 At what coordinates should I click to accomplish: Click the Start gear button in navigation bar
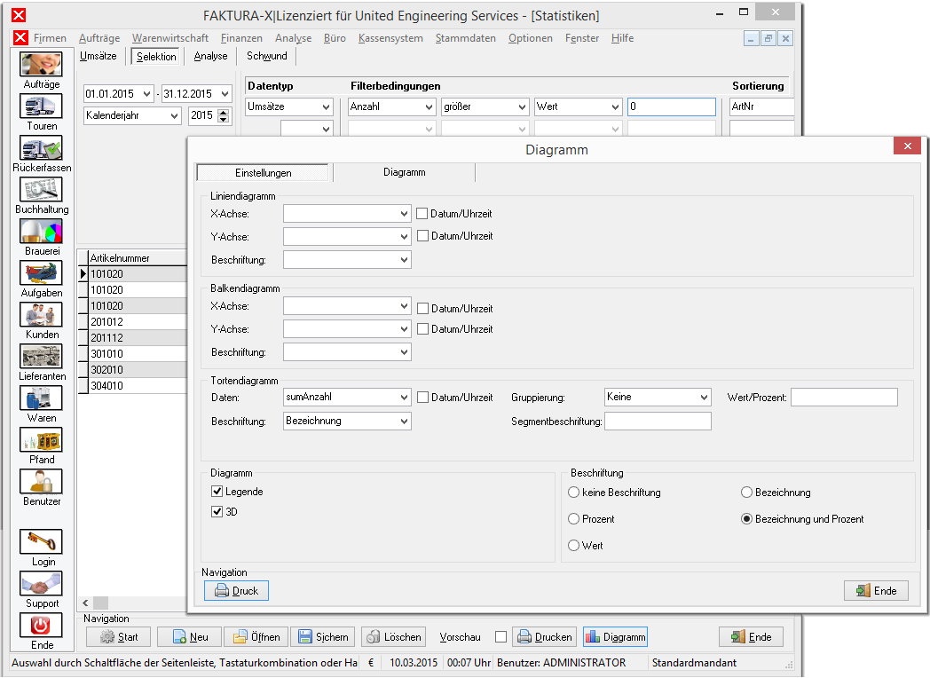click(119, 637)
